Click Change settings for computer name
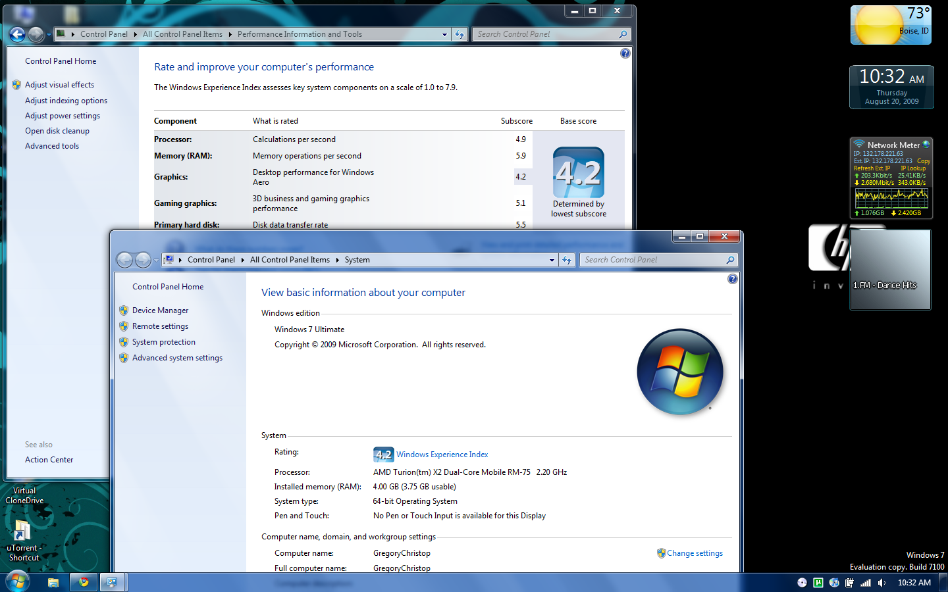This screenshot has width=948, height=592. pos(695,553)
